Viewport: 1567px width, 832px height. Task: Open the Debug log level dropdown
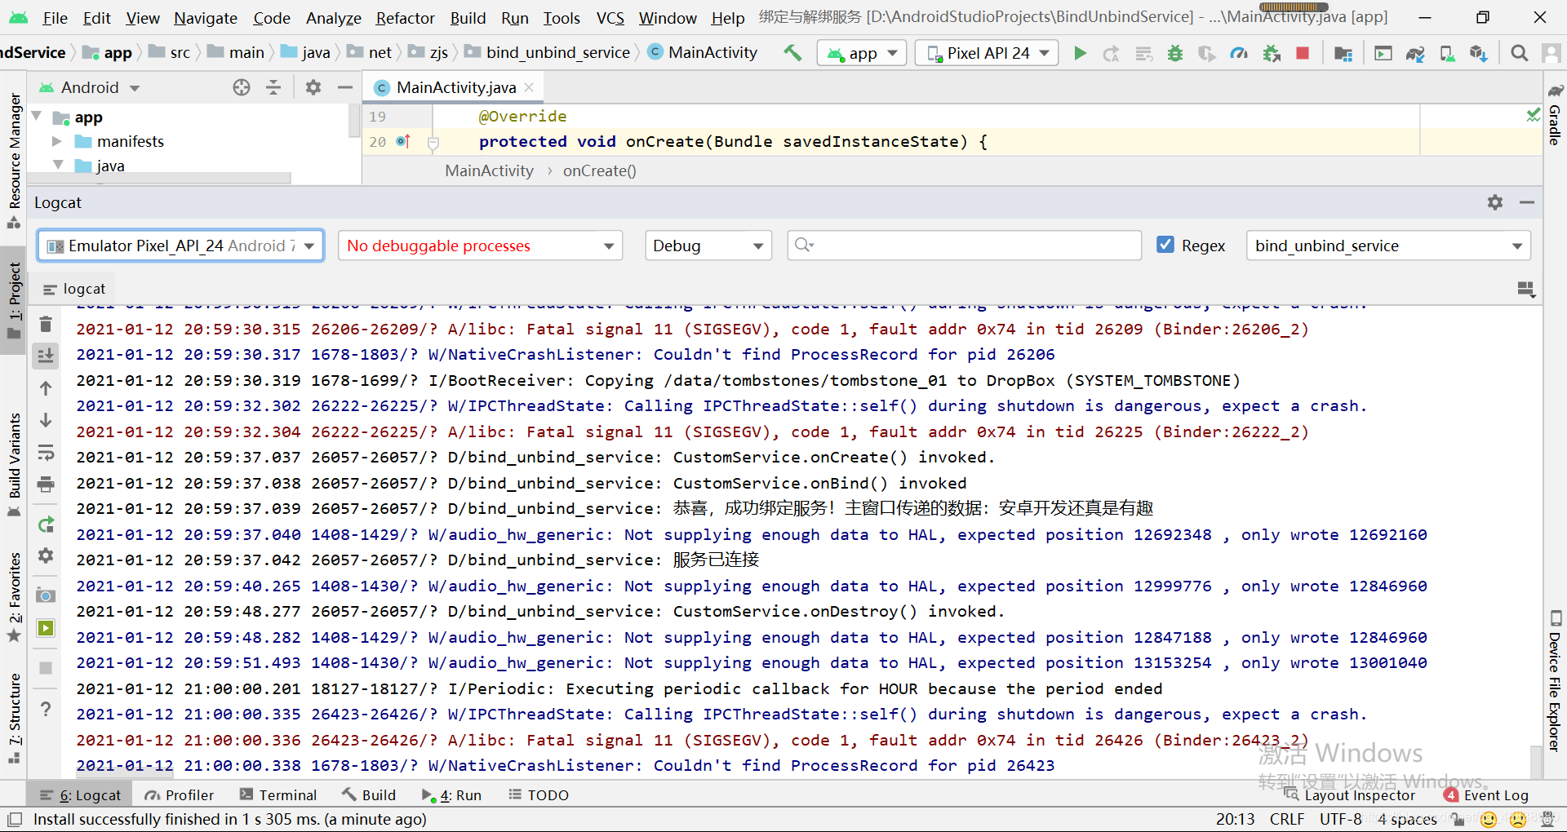pyautogui.click(x=708, y=246)
